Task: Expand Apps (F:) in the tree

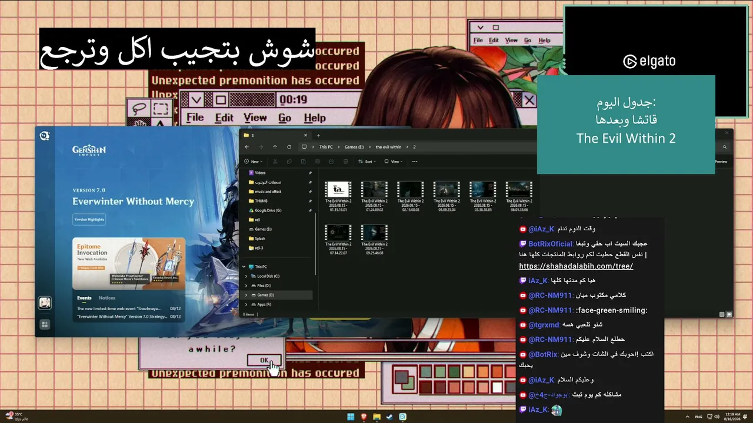Action: [246, 304]
